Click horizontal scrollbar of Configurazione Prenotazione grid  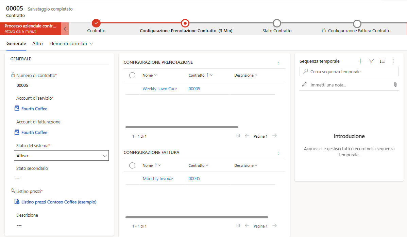tap(182, 127)
